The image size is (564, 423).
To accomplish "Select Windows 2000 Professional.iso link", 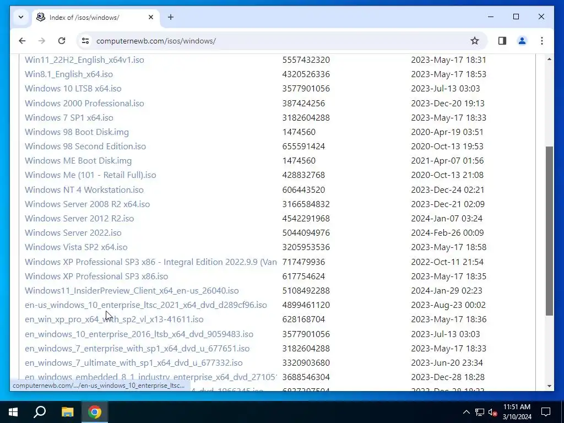I will pos(84,103).
